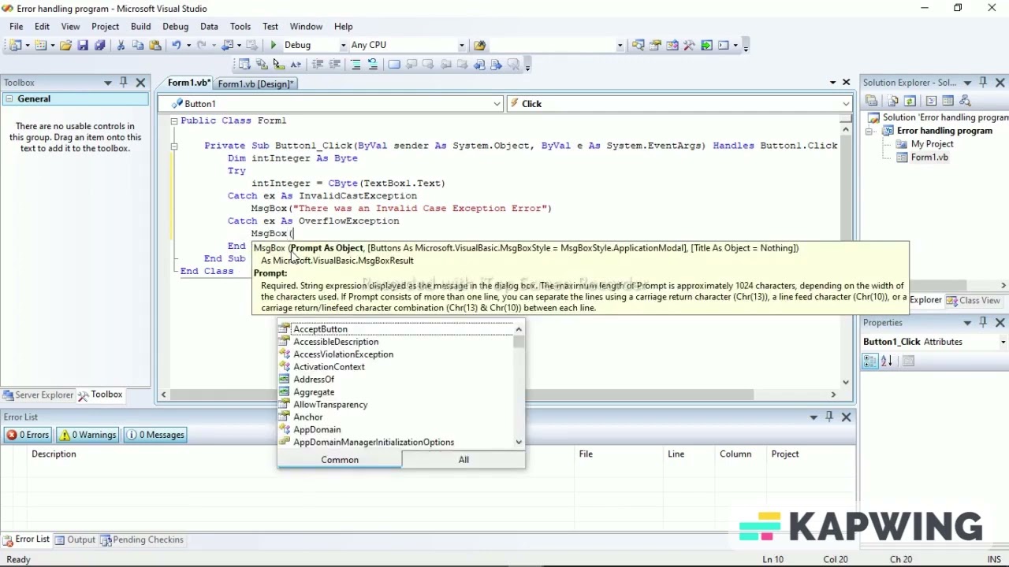Sort Error List by Line column
The image size is (1009, 567).
(676, 454)
